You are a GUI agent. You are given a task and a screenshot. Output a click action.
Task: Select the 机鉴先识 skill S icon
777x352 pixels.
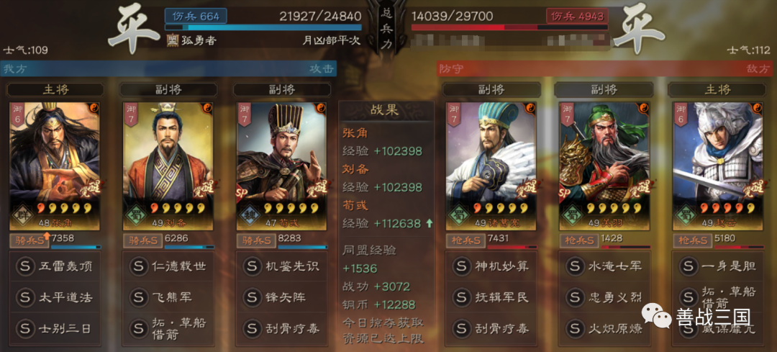tap(253, 266)
